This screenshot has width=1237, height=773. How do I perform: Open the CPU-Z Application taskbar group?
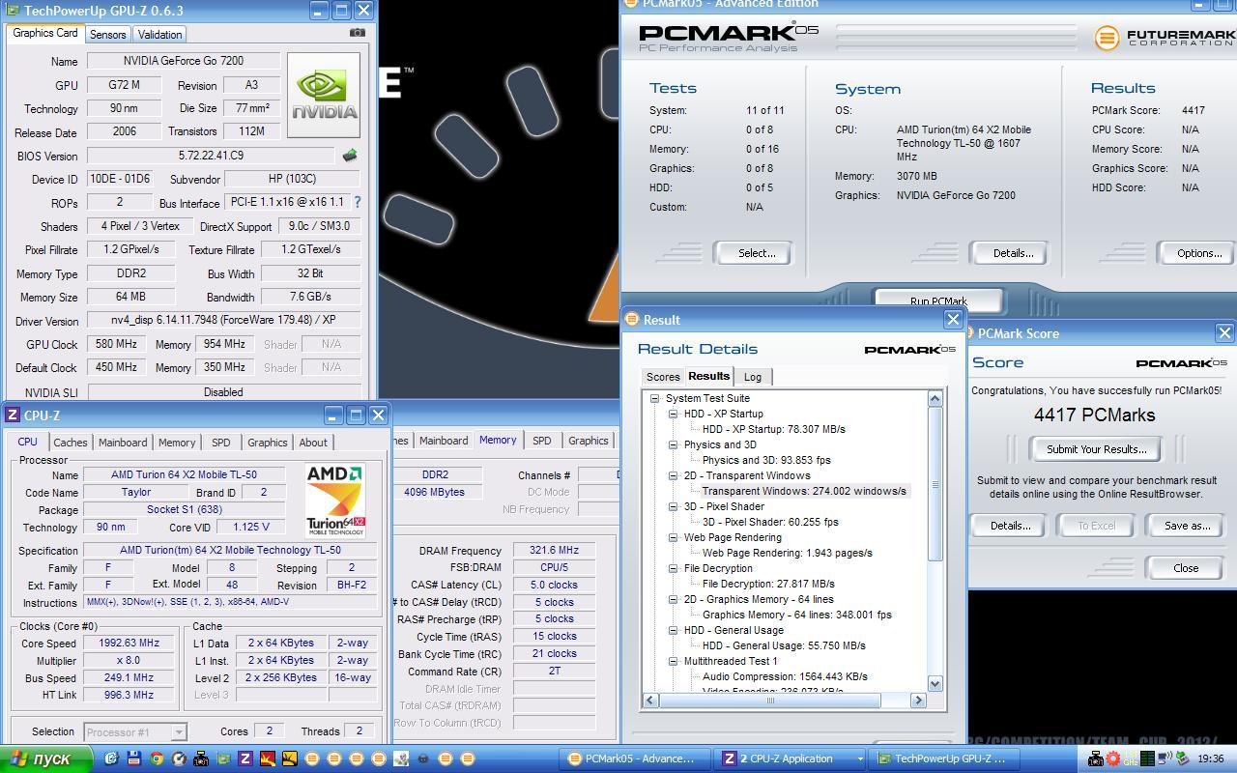point(791,759)
